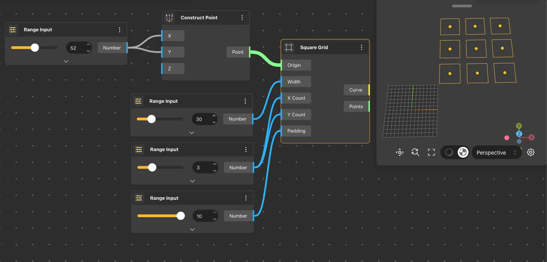
Task: Click the Y axis on the orientation gizmo
Action: [519, 126]
